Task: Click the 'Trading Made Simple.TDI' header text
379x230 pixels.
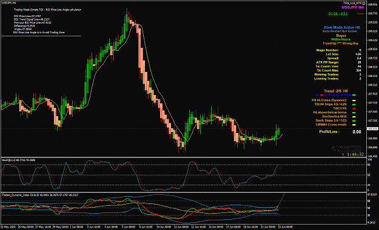Action: (48, 10)
